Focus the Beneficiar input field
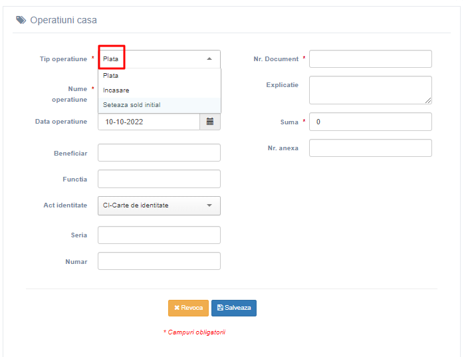Image resolution: width=464 pixels, height=357 pixels. 159,153
